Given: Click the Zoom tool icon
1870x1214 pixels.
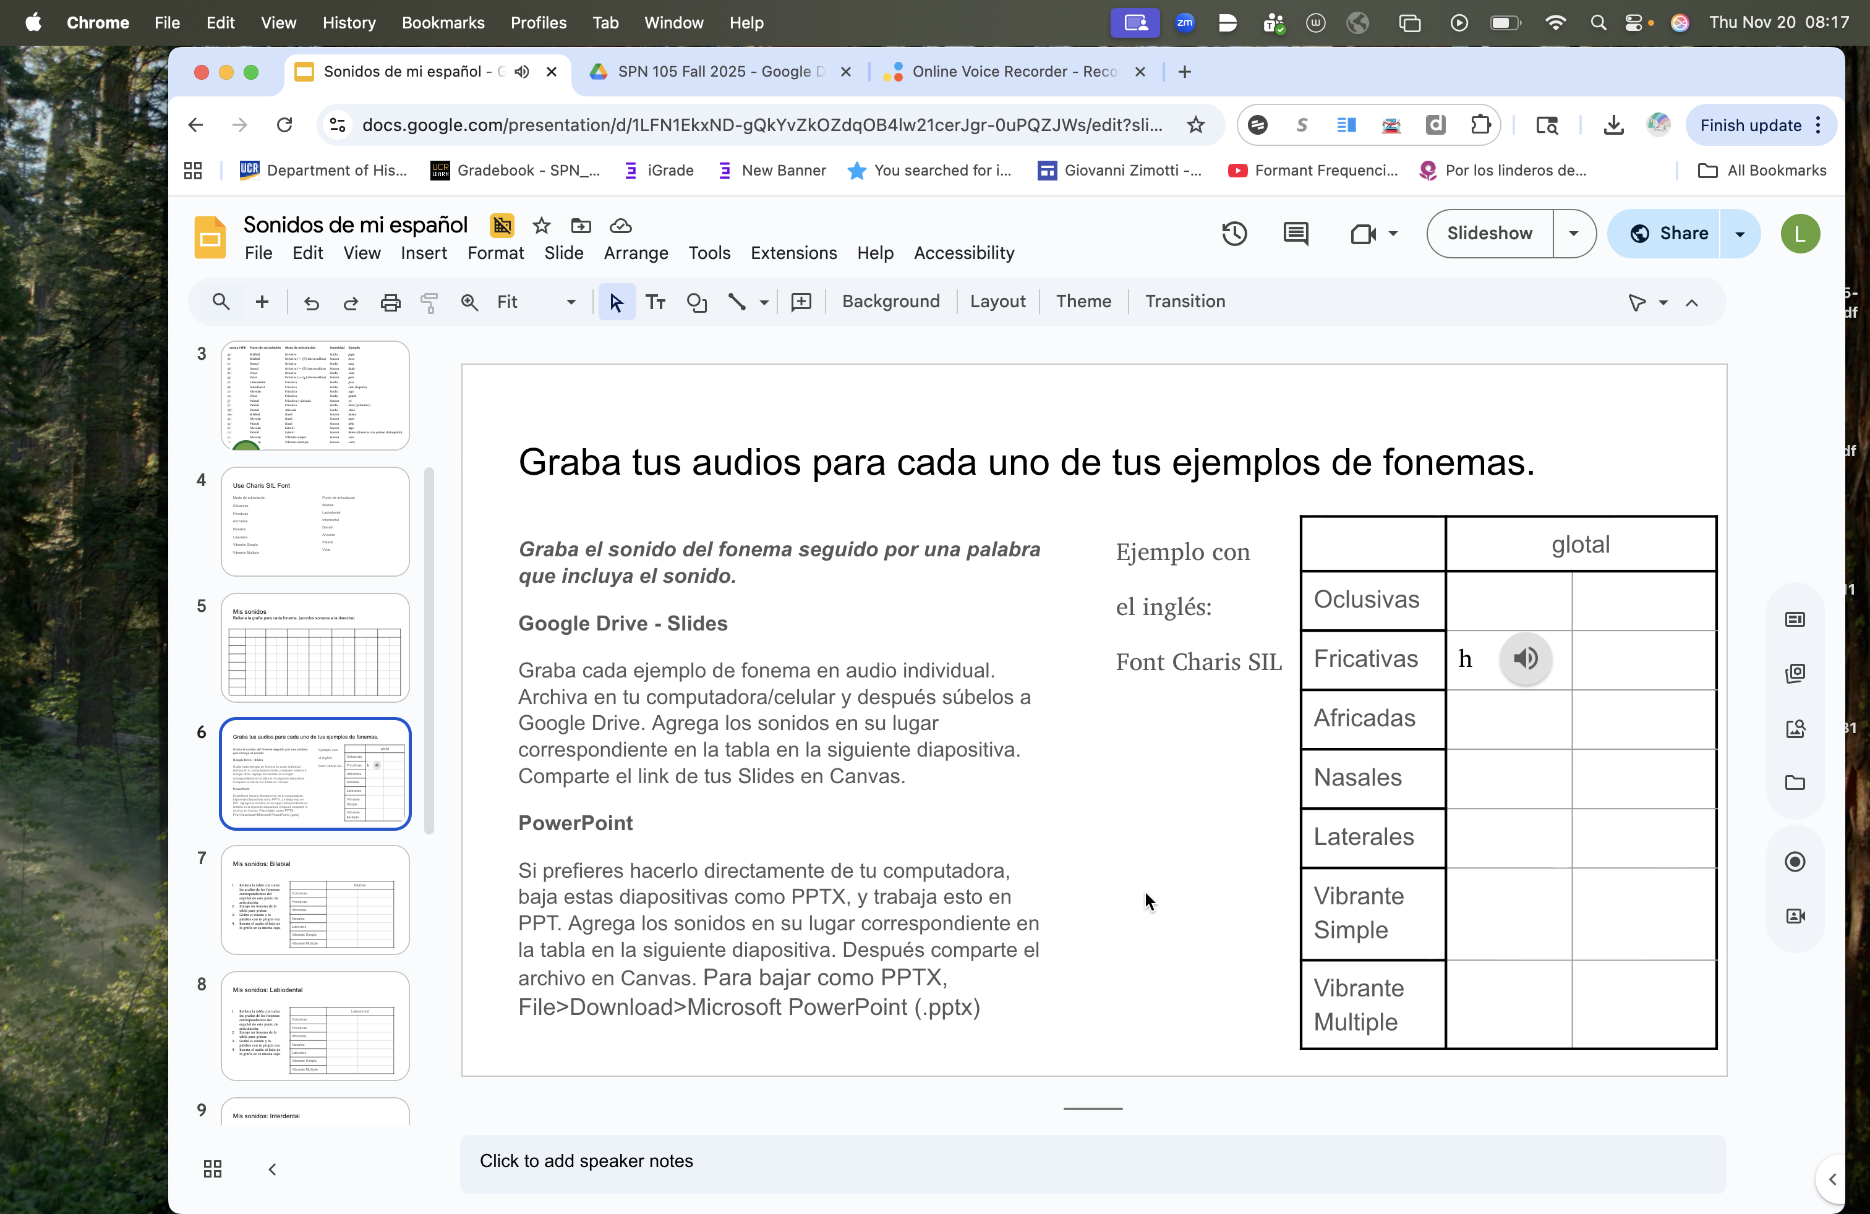Looking at the screenshot, I should point(470,302).
